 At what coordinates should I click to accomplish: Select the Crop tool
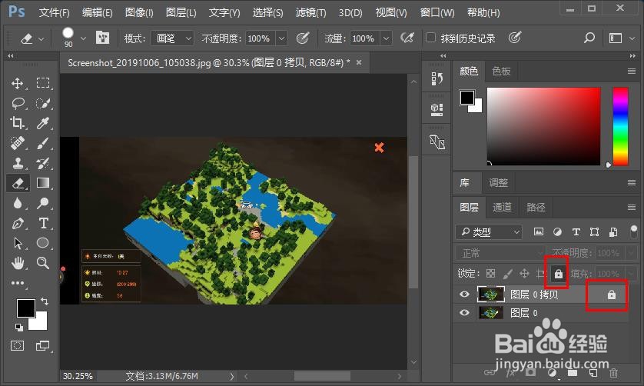coord(17,122)
